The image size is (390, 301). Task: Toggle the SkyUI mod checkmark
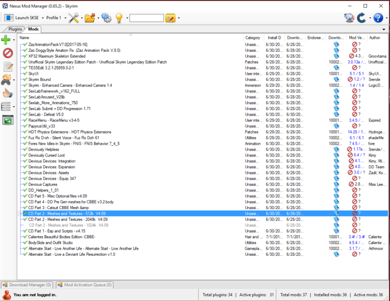pyautogui.click(x=25, y=74)
